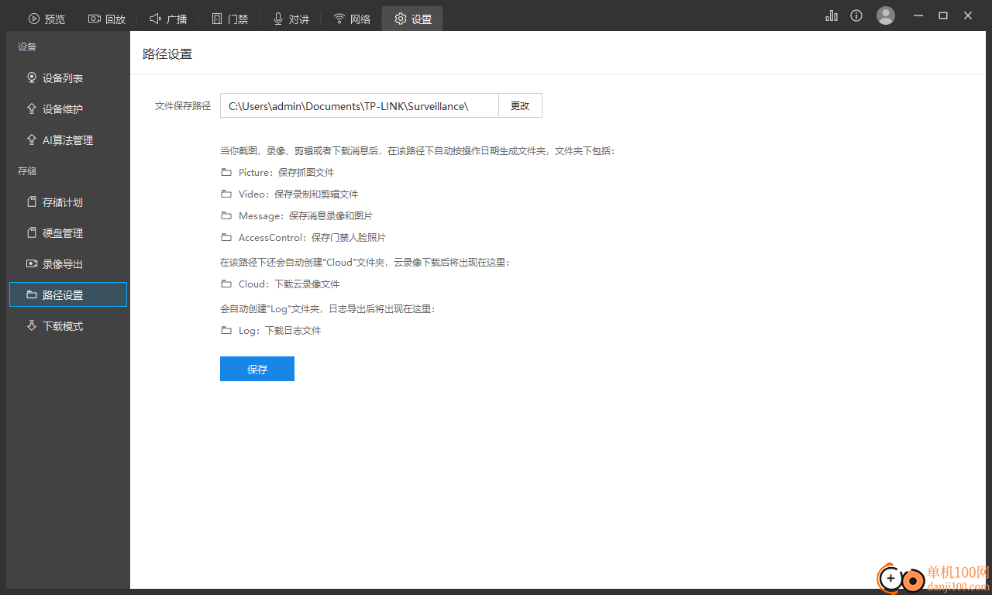The width and height of the screenshot is (992, 595).
Task: Click the Cloud folder icon
Action: [x=226, y=284]
